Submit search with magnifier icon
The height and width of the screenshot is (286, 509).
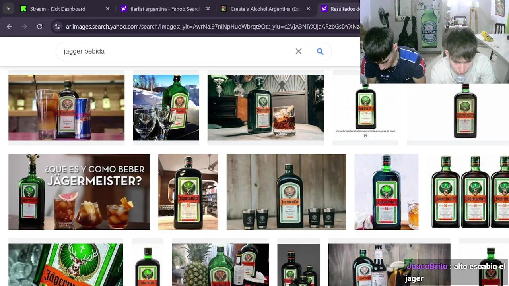pos(320,51)
